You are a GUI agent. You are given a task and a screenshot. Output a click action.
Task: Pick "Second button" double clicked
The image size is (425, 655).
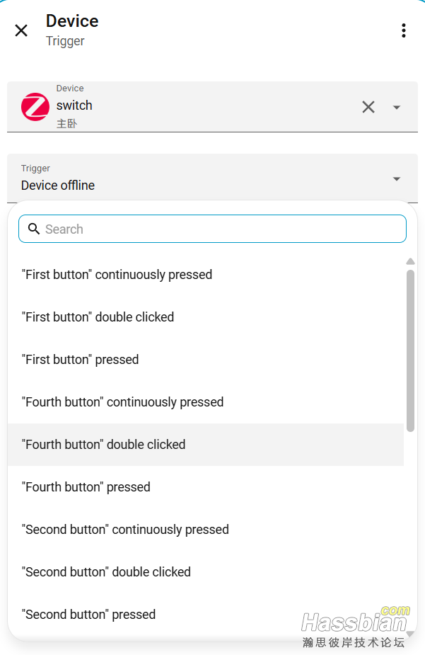[x=206, y=572]
